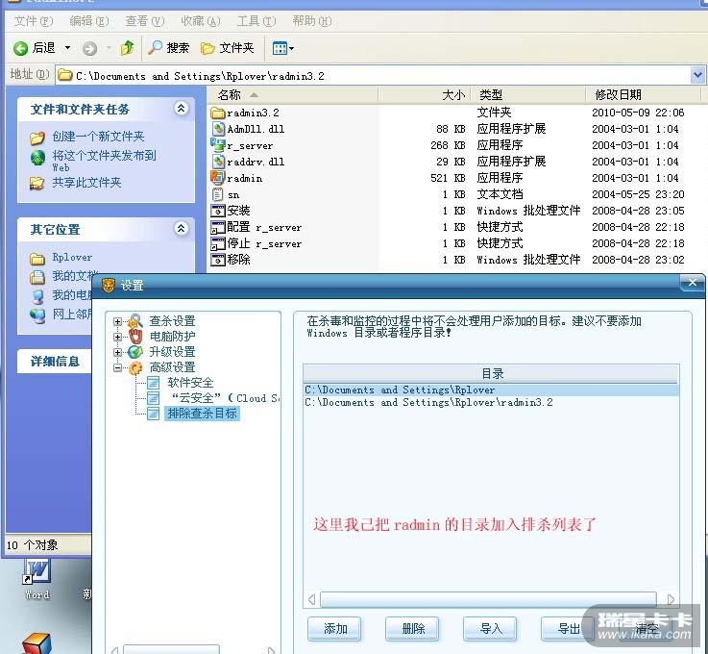The image size is (708, 654).
Task: Collapse the 其它位置 panel
Action: [x=181, y=228]
